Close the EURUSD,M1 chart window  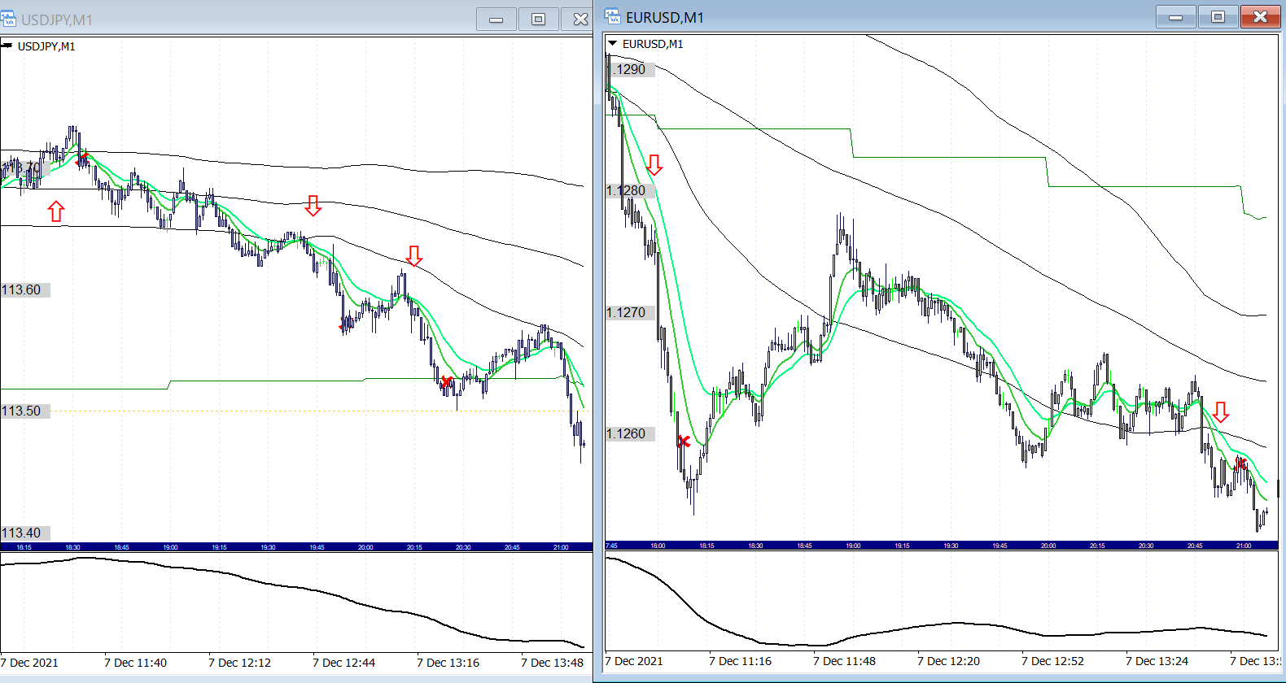(1260, 17)
